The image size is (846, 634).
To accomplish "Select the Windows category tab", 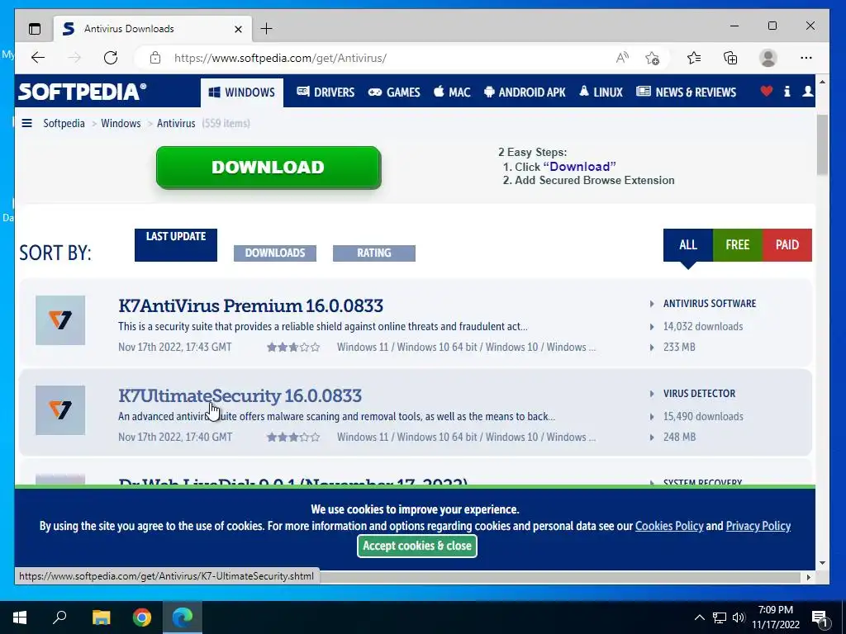I will tap(242, 92).
